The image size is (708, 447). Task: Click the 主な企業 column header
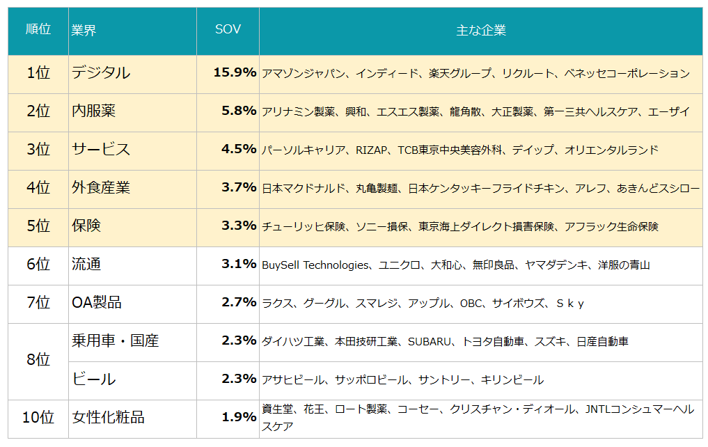tap(480, 30)
